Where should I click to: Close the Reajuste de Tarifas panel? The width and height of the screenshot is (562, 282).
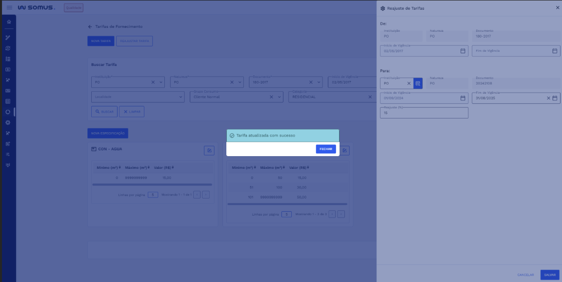[x=558, y=8]
